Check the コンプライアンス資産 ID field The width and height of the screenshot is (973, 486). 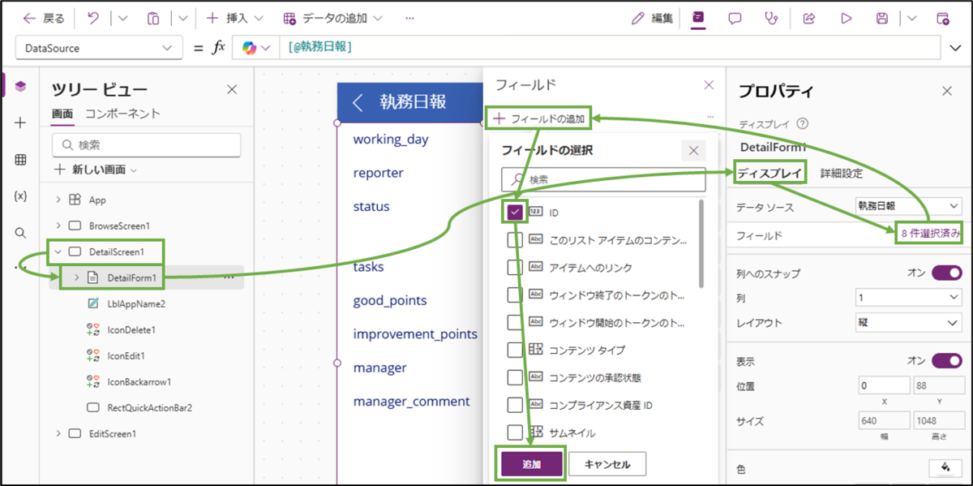515,405
